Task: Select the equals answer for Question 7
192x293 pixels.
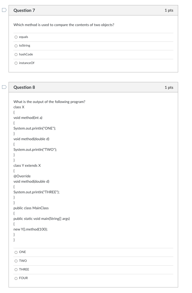Action: [16, 37]
